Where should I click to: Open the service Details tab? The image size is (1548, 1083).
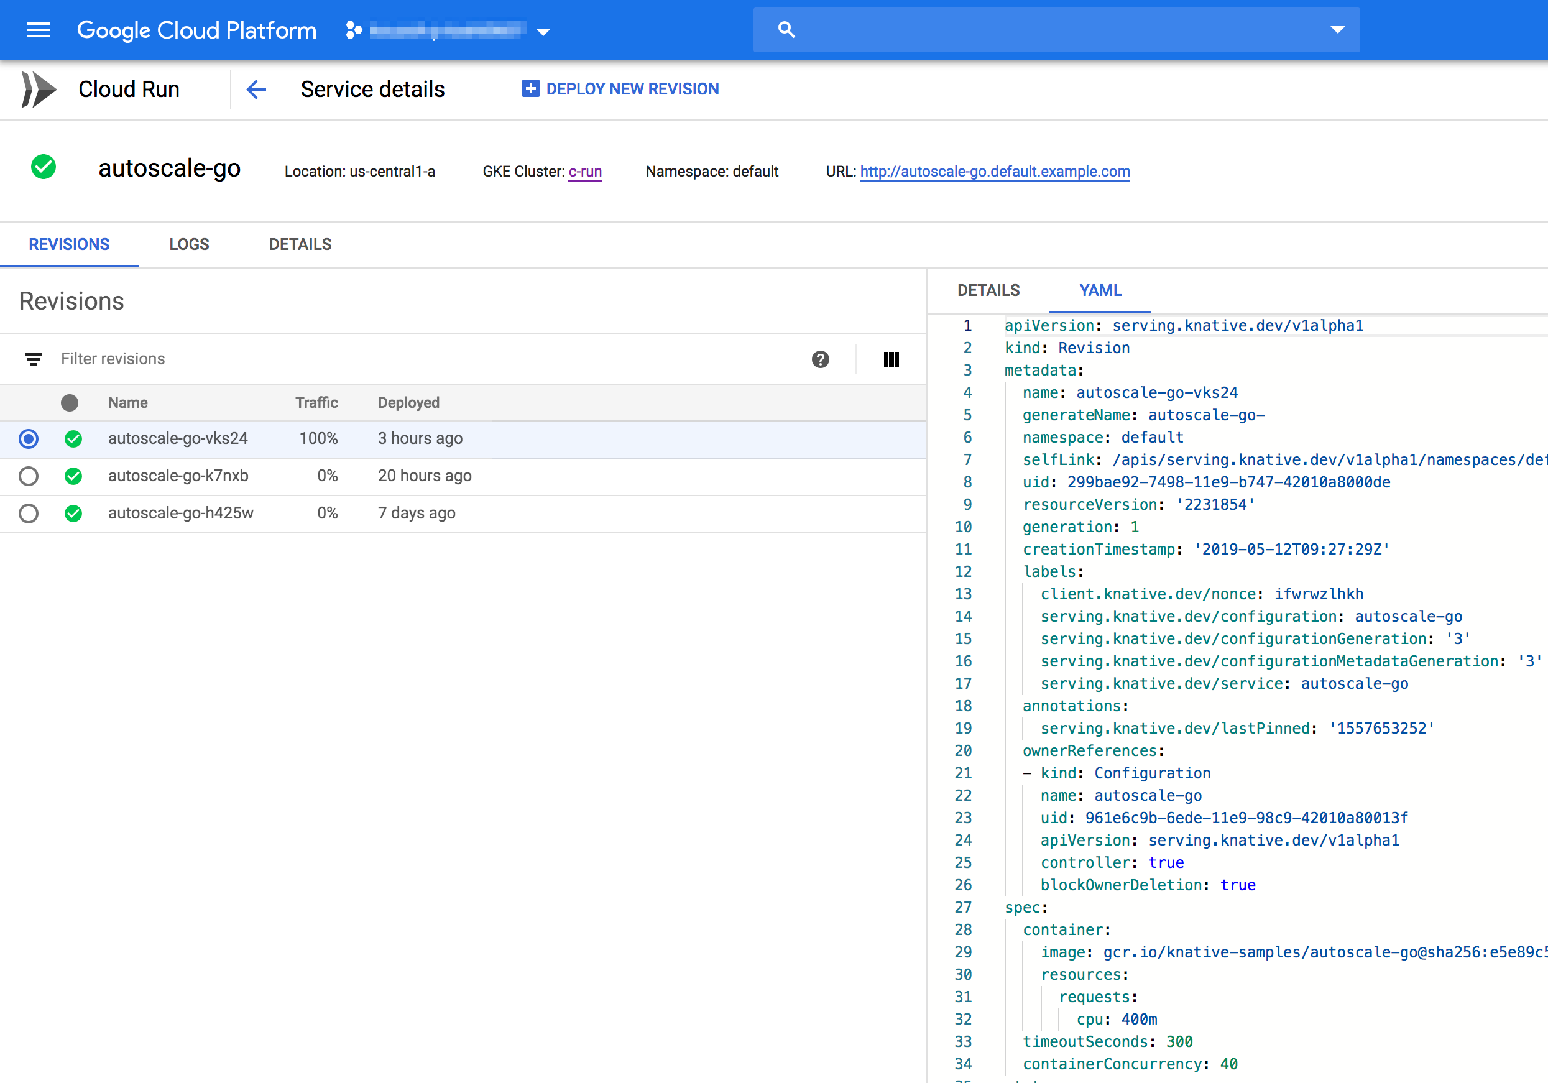(x=300, y=244)
